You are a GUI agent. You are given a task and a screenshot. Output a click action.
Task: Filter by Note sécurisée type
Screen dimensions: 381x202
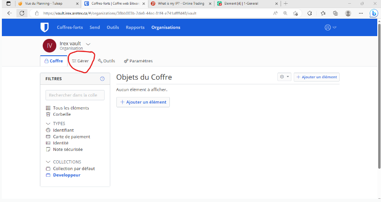[64, 150]
